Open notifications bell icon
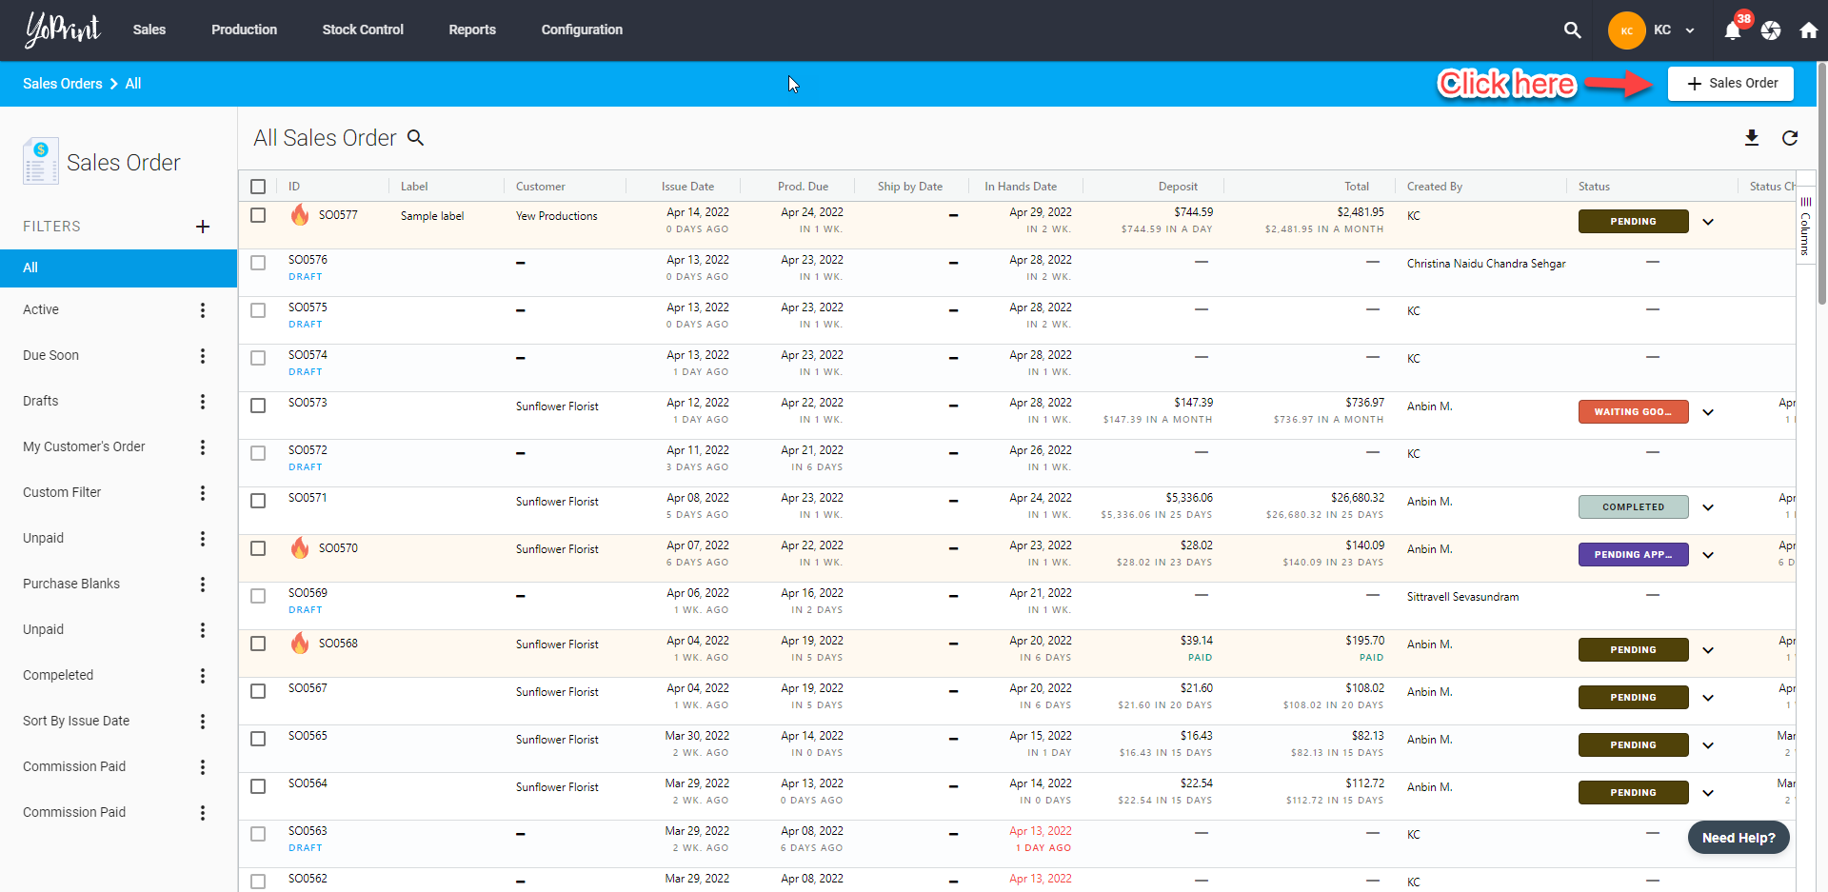The width and height of the screenshot is (1828, 892). coord(1733,30)
